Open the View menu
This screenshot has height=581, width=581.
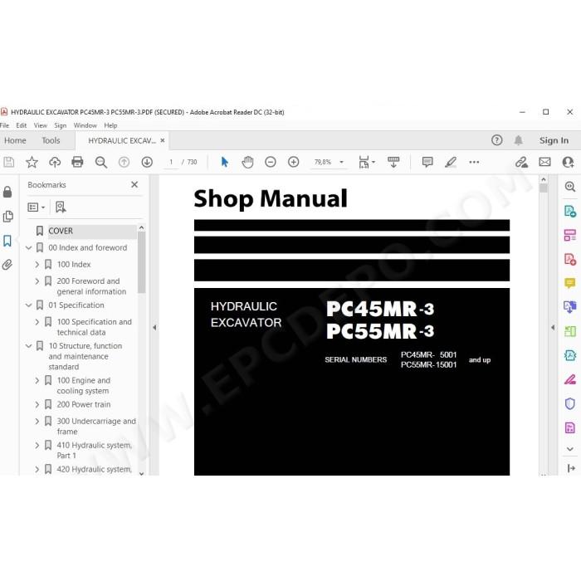coord(41,125)
